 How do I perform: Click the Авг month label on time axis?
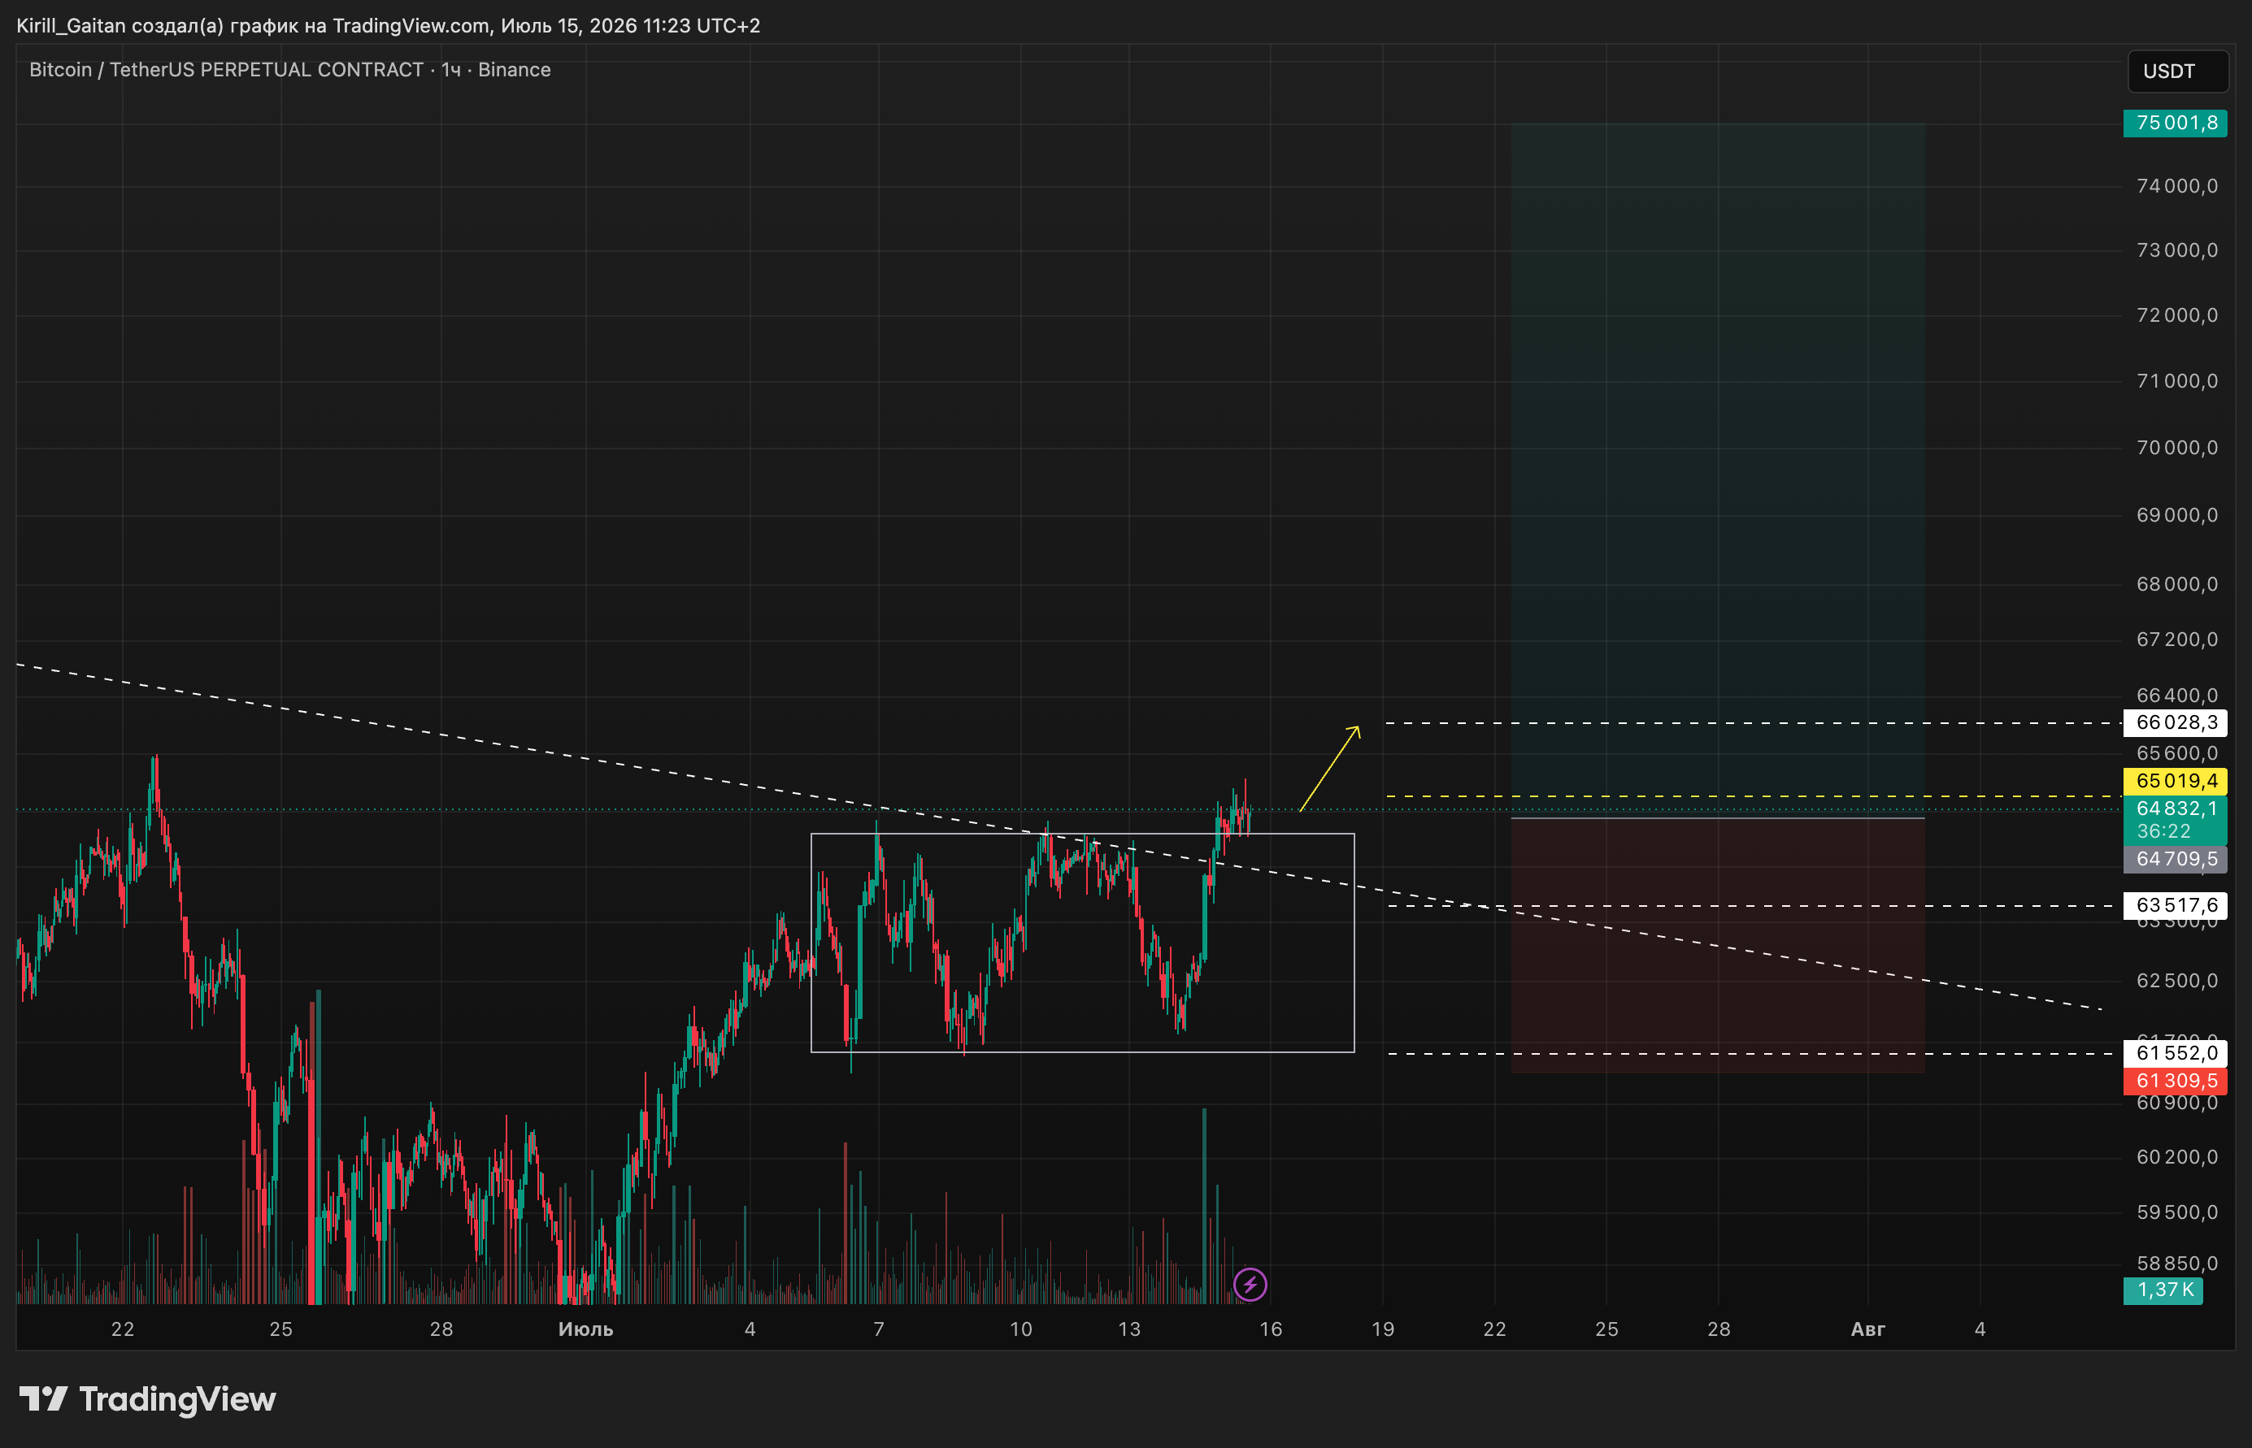tap(1868, 1329)
